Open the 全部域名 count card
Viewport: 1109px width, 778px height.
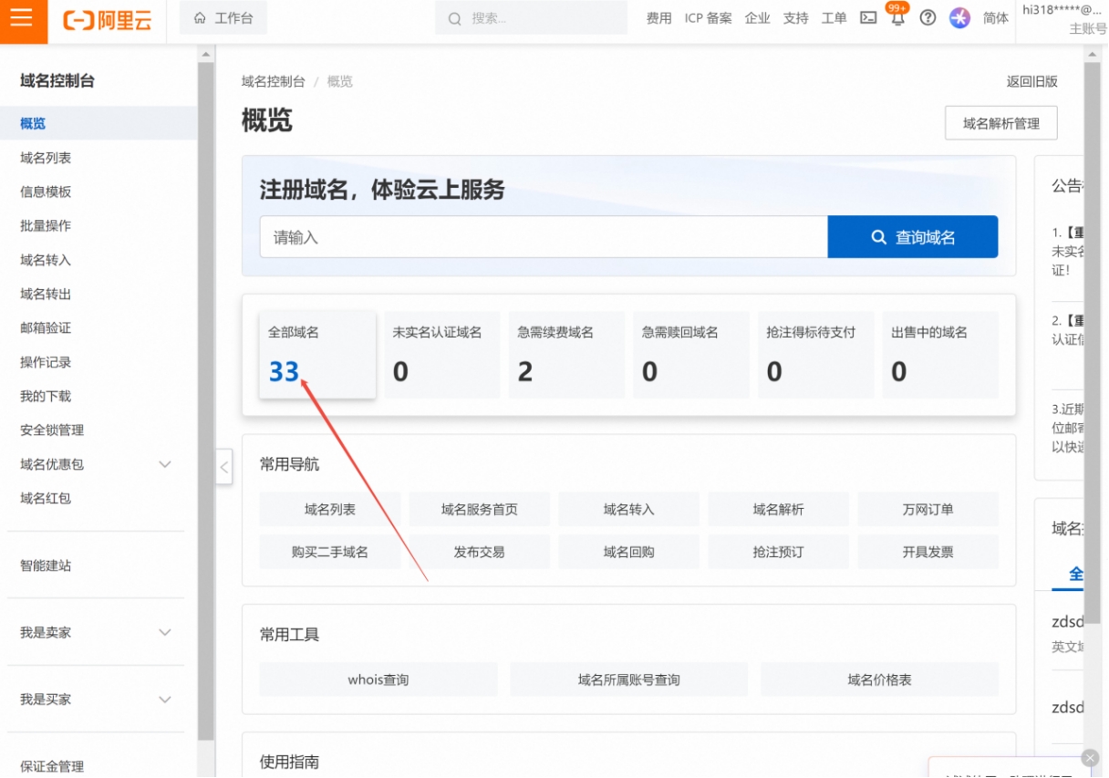316,356
